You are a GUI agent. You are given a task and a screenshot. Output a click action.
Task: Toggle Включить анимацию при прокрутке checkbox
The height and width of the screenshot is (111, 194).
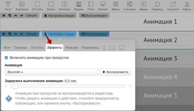(x=6, y=58)
